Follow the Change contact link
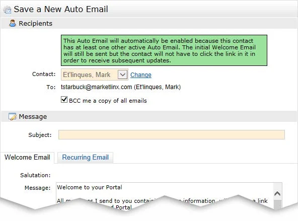298x221 pixels. (141, 75)
